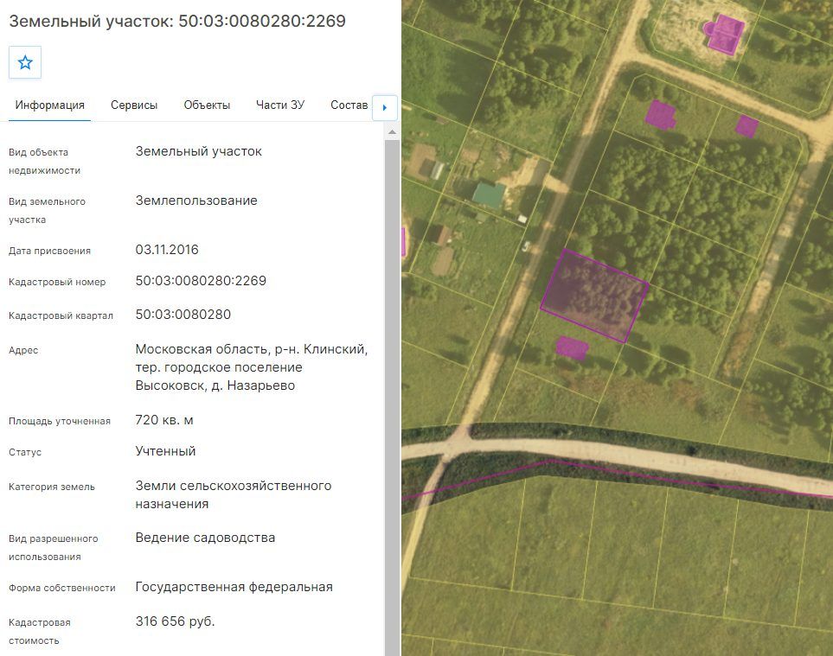The width and height of the screenshot is (833, 656).
Task: Click the label 'Адрес'
Action: (x=23, y=350)
